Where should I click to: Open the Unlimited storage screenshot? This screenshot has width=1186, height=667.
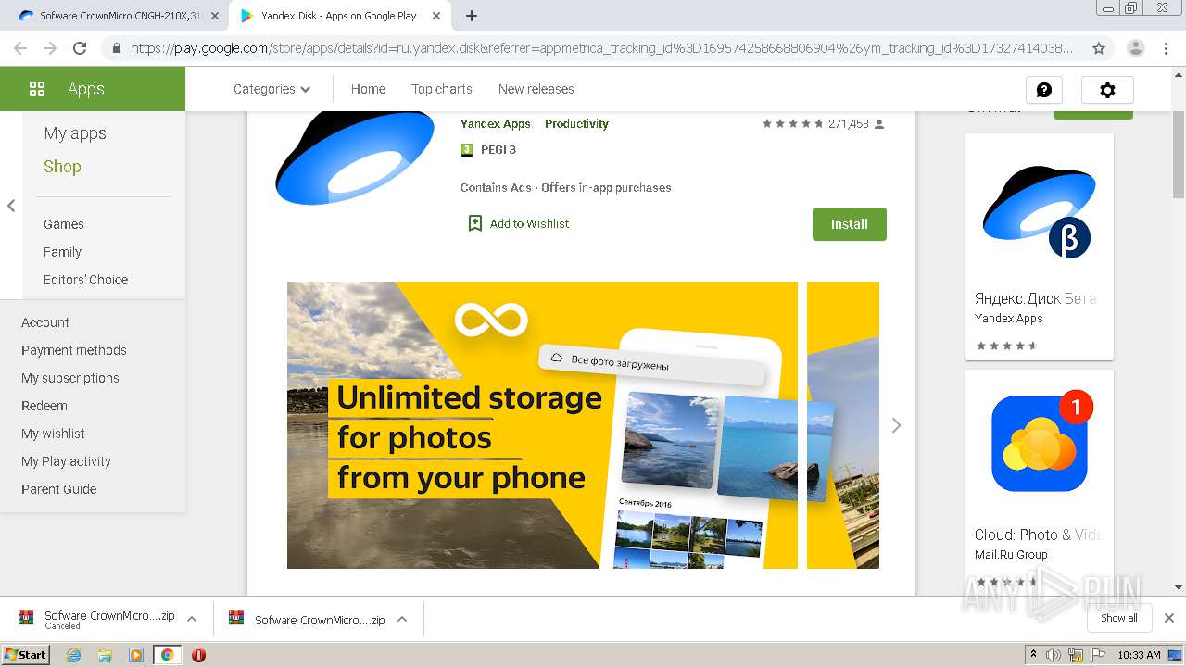tap(542, 425)
